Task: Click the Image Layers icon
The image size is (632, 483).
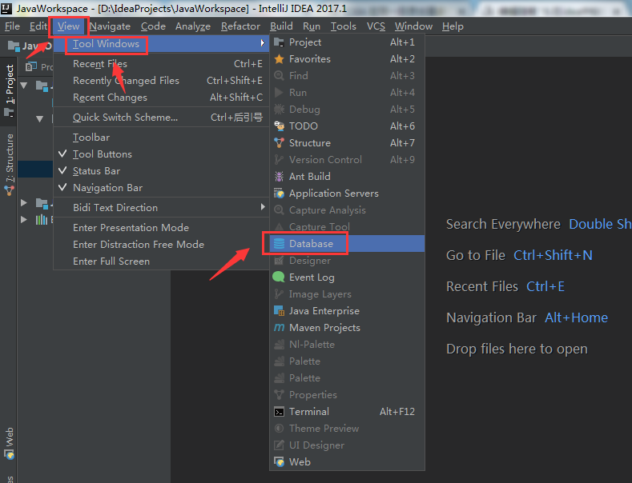Action: [x=279, y=294]
